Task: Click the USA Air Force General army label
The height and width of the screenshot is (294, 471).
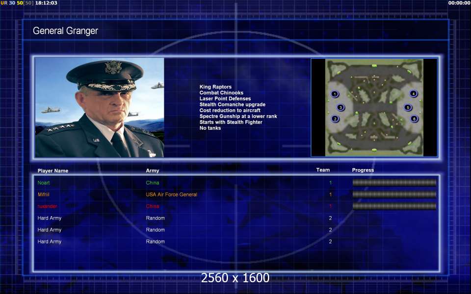Action: click(x=172, y=195)
